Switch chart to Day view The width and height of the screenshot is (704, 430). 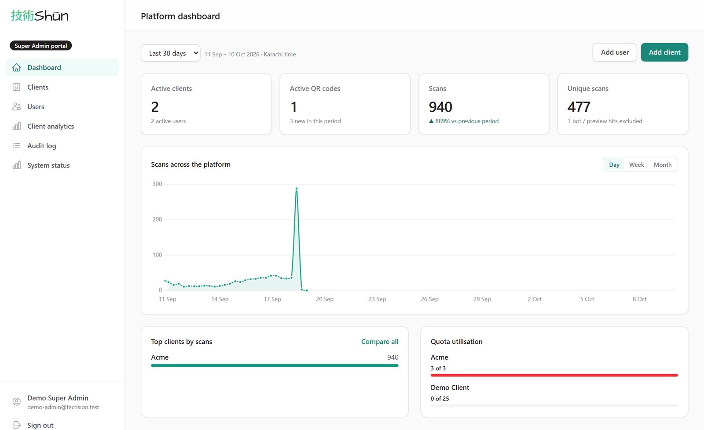[x=614, y=164]
